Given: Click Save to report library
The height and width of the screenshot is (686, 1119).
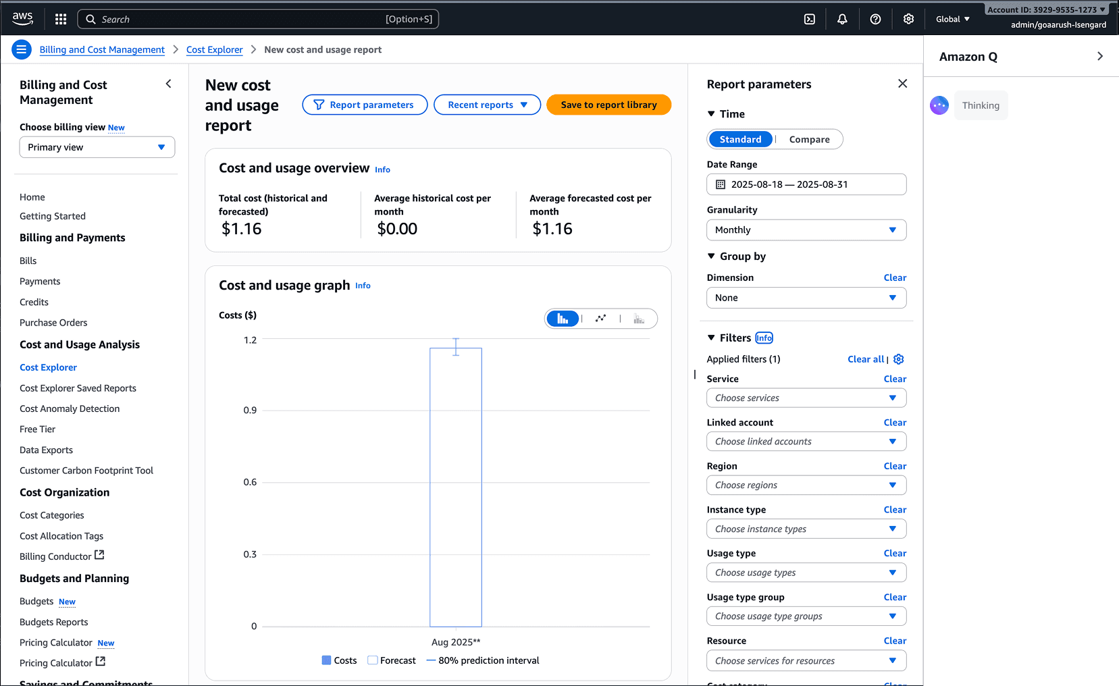Looking at the screenshot, I should pos(608,105).
